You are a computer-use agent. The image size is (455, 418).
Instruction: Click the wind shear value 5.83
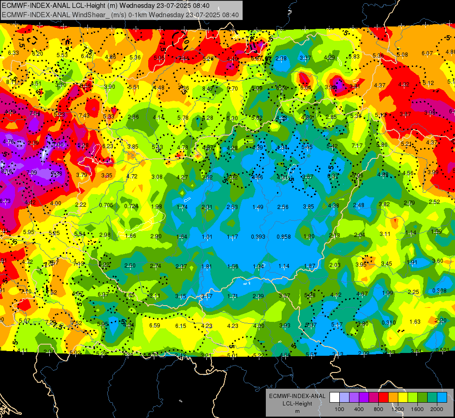(x=354, y=57)
